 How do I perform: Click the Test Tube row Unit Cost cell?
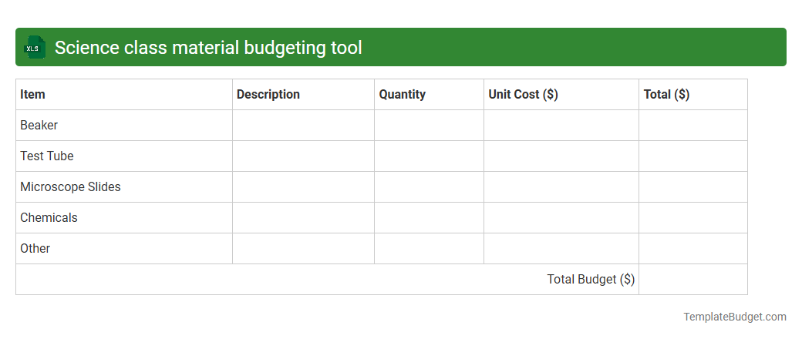[x=561, y=156]
